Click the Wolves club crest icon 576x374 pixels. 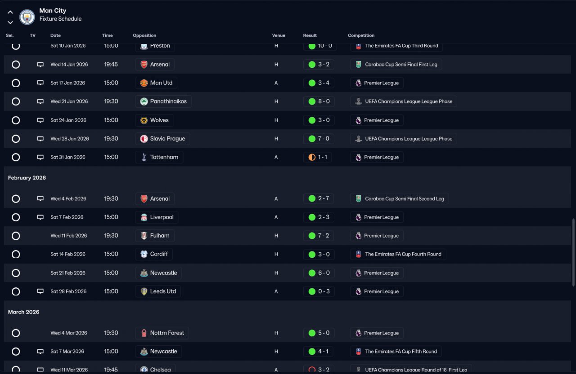[x=144, y=120]
